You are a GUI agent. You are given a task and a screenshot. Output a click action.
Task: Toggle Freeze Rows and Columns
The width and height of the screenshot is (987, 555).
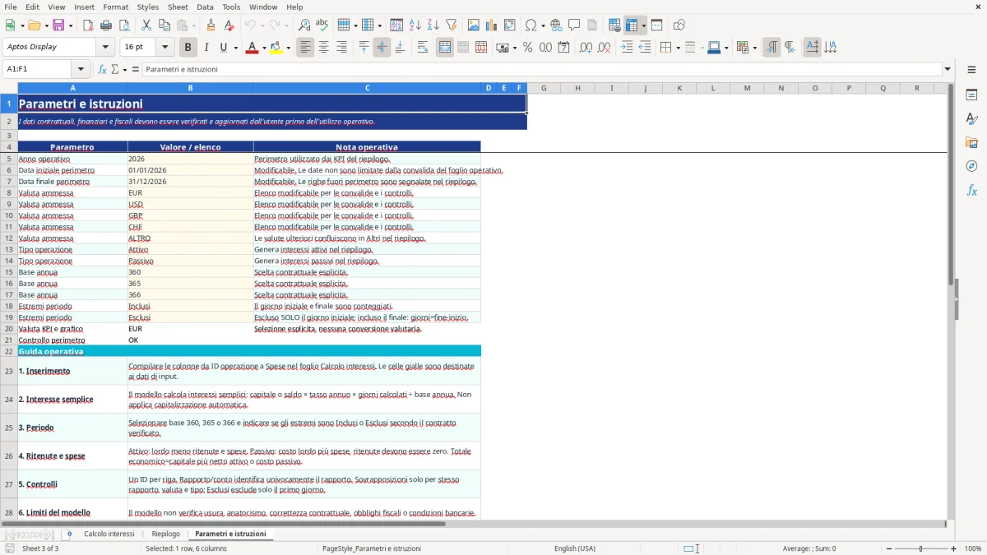click(632, 25)
